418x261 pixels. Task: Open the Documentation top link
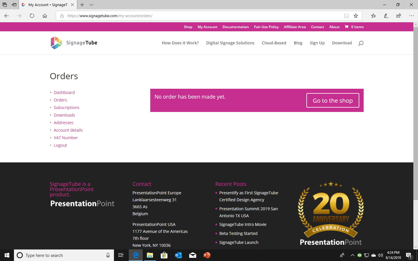point(236,27)
